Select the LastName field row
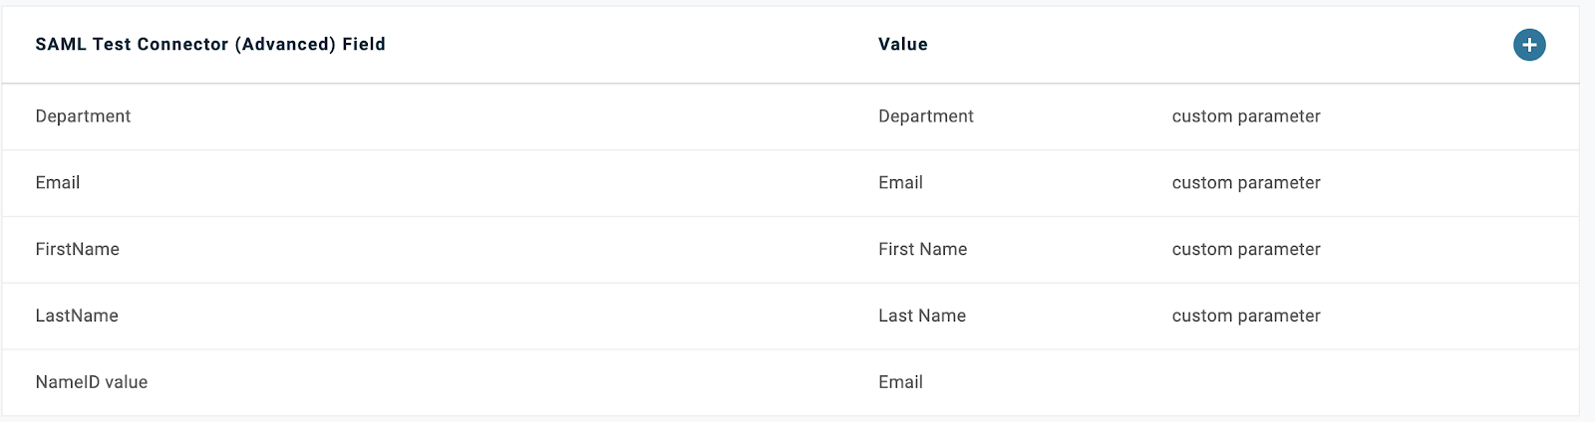1595x422 pixels. tap(791, 316)
